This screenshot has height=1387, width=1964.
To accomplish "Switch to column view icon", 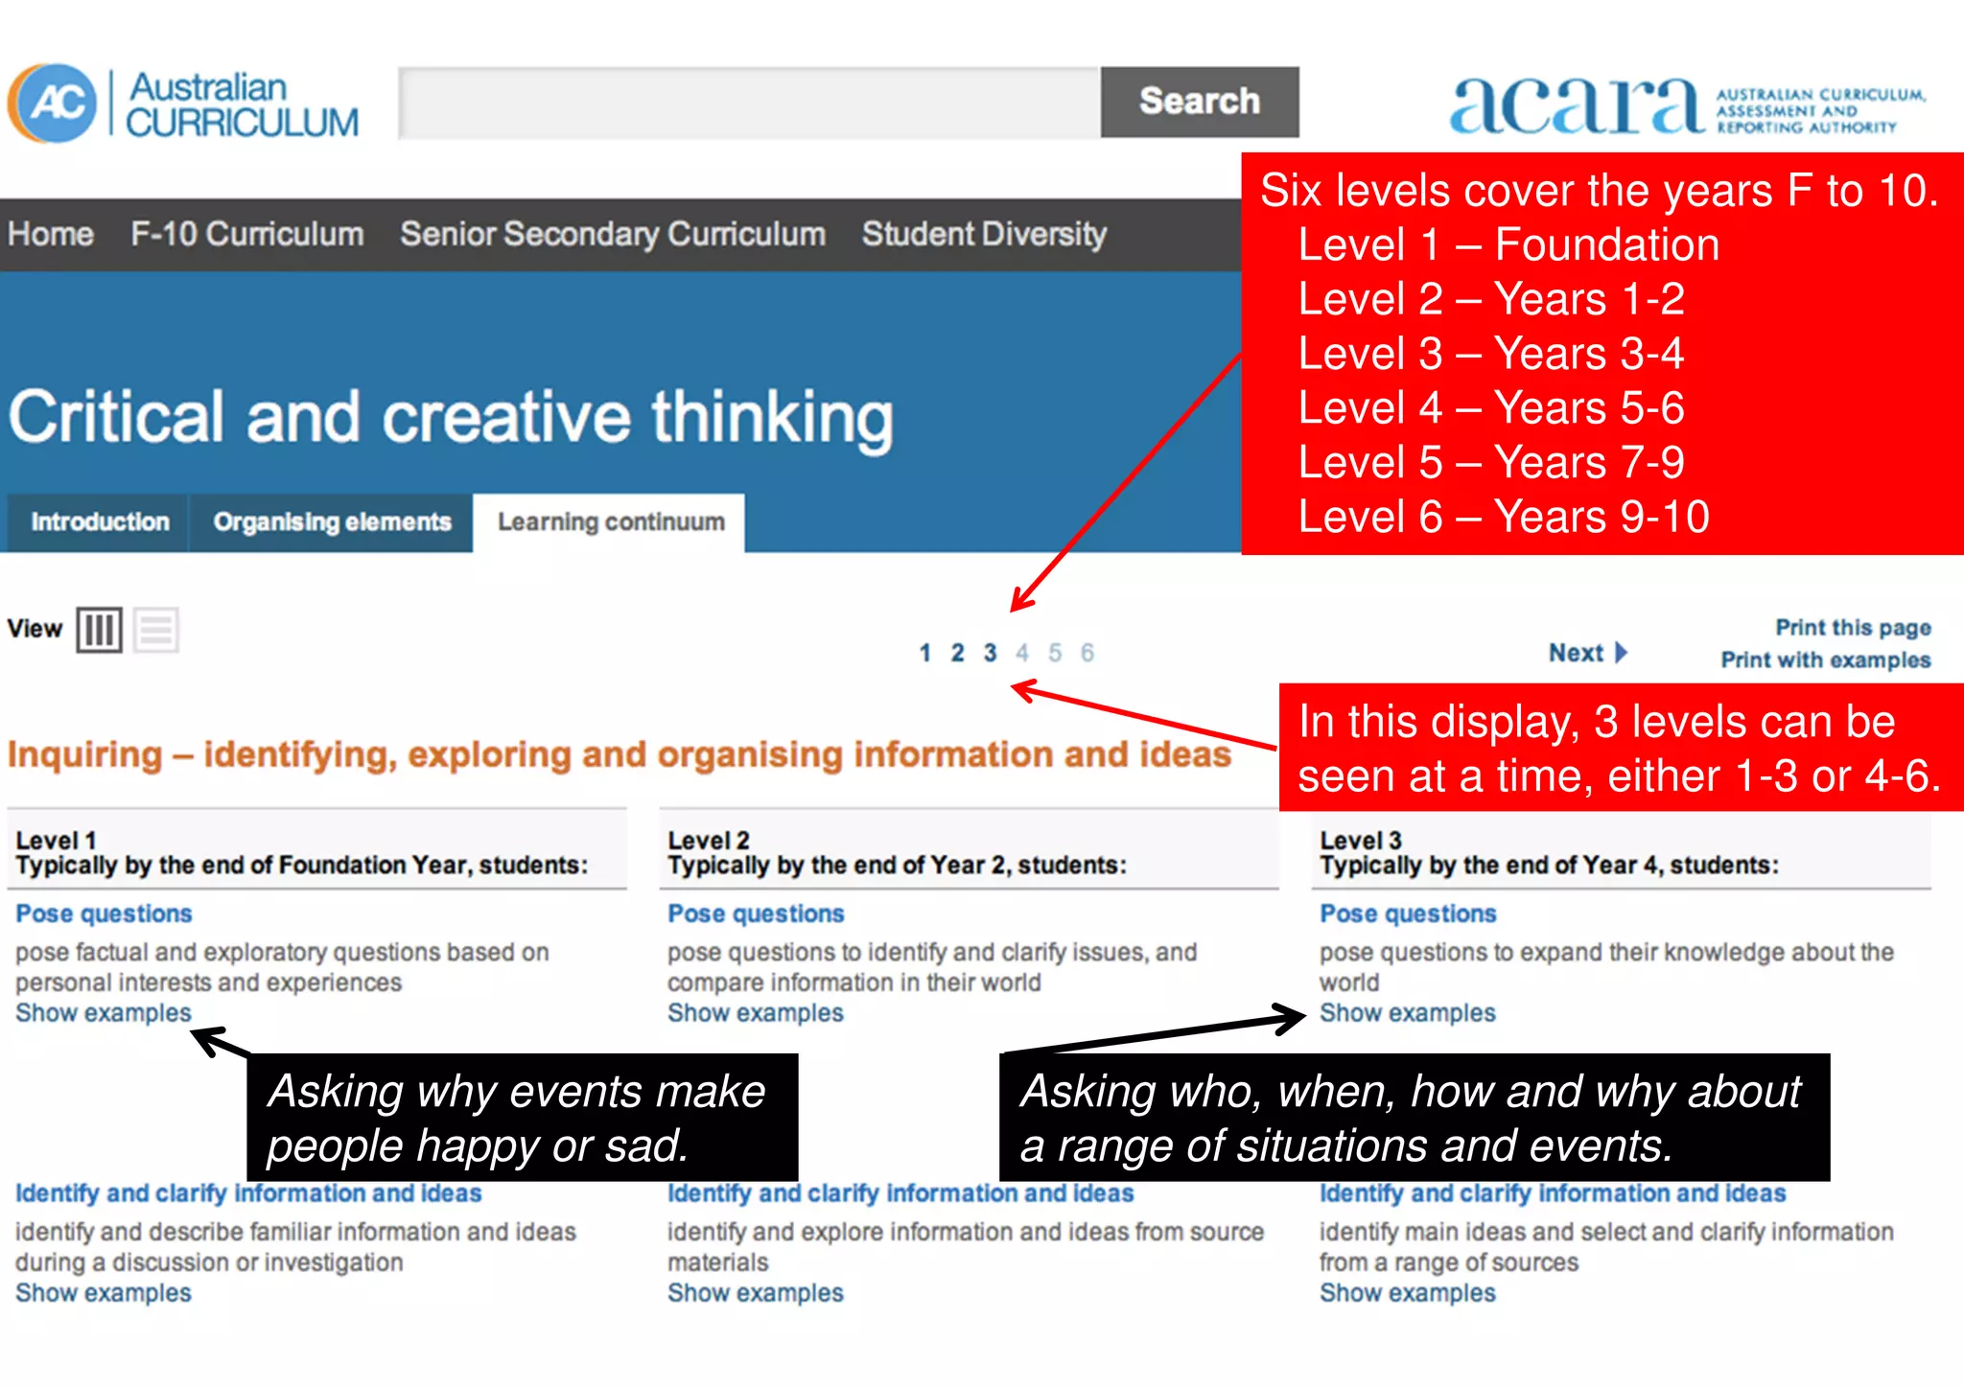I will 100,630.
